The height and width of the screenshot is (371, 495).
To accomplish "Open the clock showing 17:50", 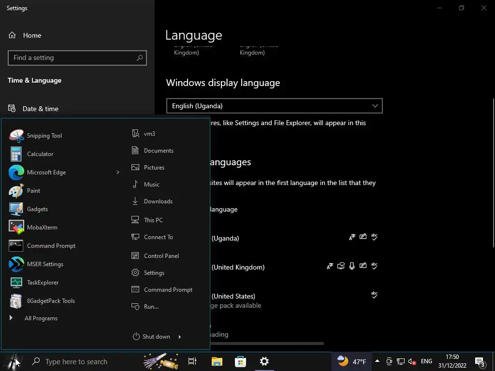I will click(x=452, y=361).
